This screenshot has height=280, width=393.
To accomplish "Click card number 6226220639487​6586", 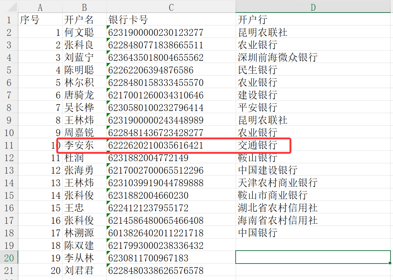I will point(171,70).
